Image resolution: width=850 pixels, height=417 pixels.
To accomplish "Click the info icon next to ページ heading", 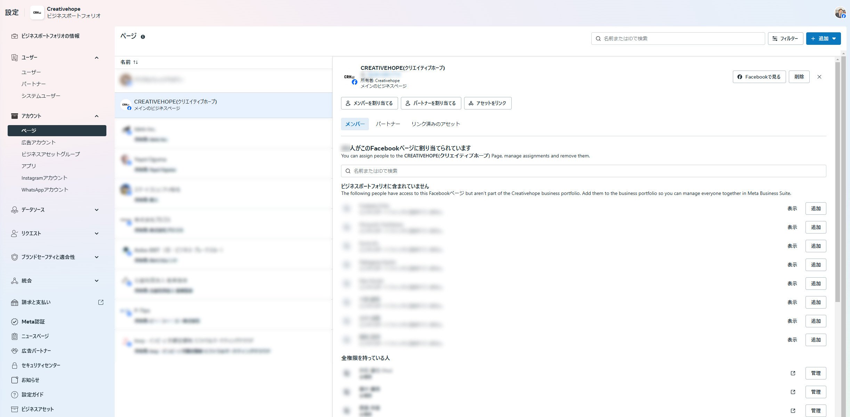I will click(x=143, y=37).
